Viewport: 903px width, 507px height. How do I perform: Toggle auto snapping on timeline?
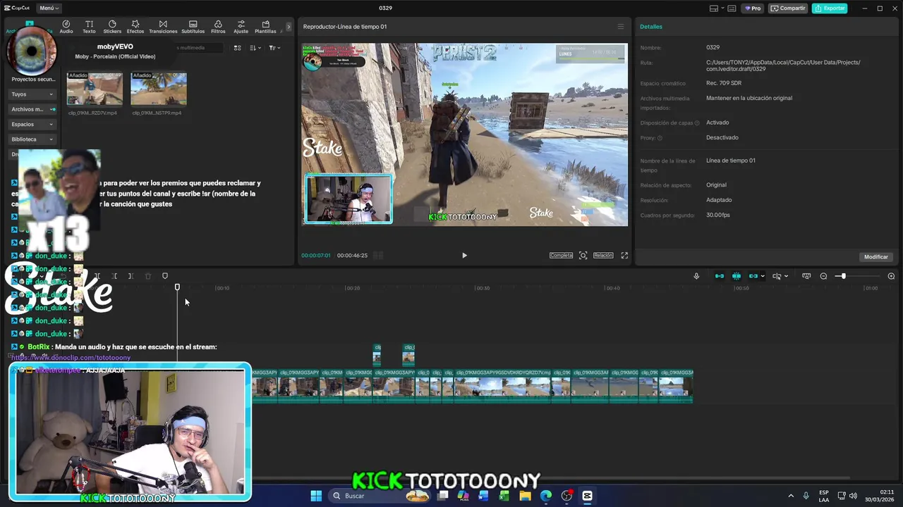pos(737,276)
